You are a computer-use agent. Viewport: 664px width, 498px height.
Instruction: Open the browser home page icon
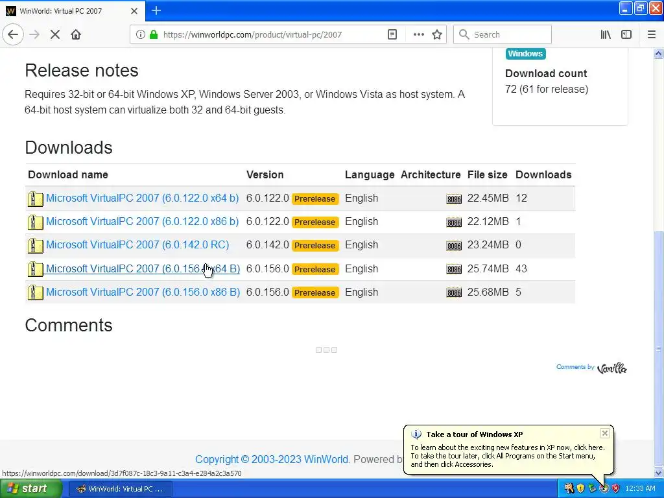point(76,34)
